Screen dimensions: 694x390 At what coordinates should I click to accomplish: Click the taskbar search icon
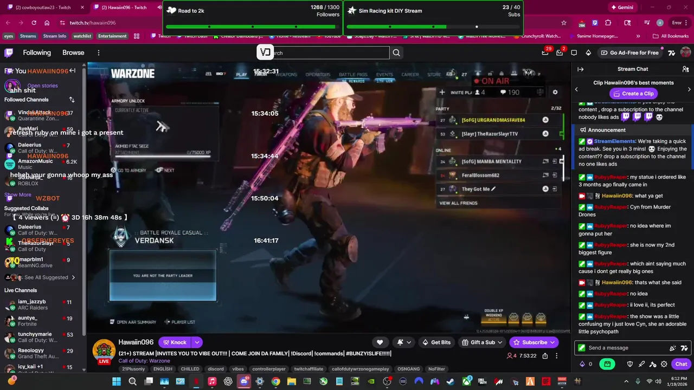point(132,381)
